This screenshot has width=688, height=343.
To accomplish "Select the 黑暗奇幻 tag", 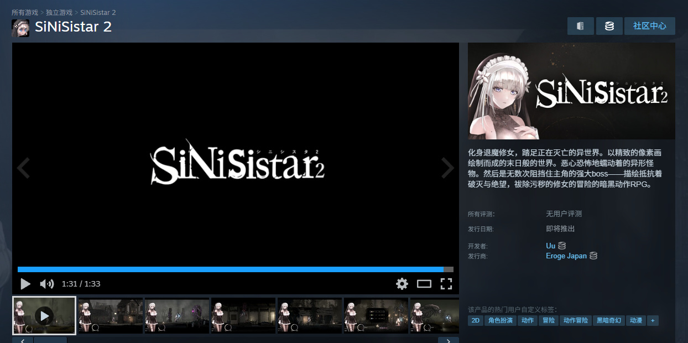I will pos(609,320).
